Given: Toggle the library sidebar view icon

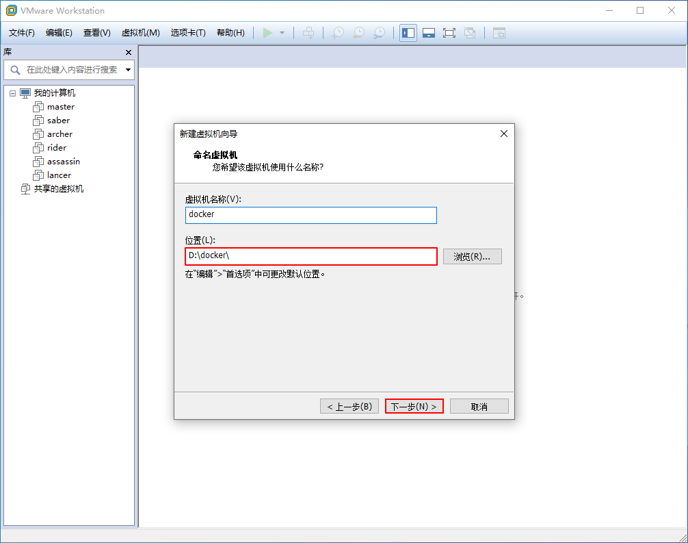Looking at the screenshot, I should coord(408,33).
